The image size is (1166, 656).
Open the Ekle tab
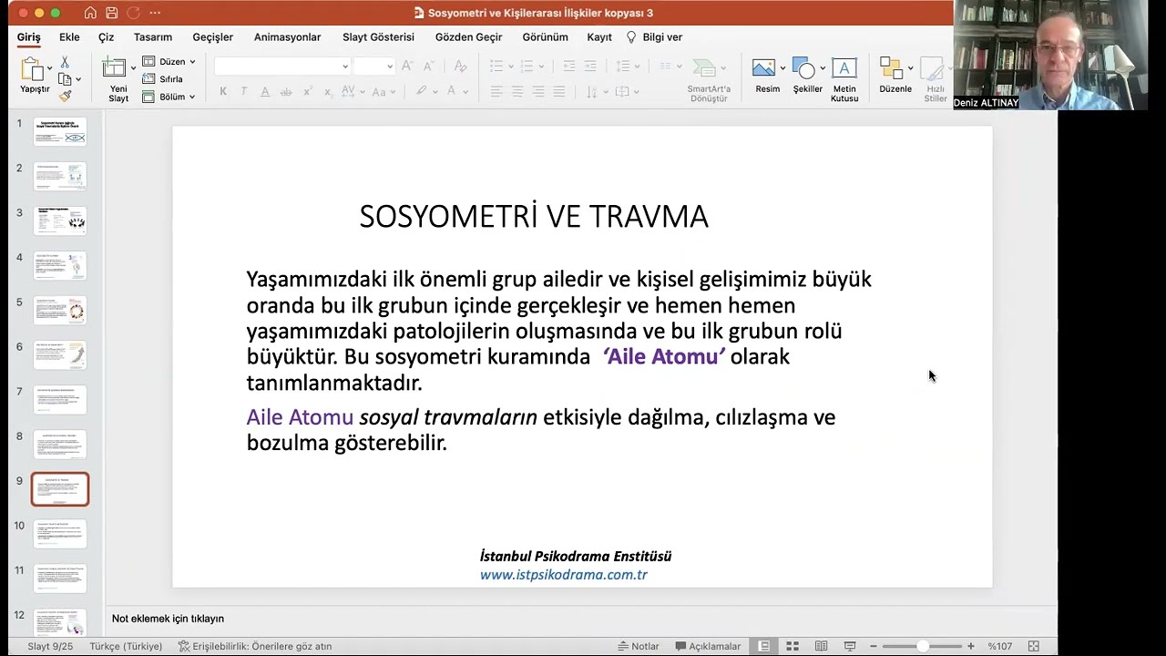pos(69,37)
